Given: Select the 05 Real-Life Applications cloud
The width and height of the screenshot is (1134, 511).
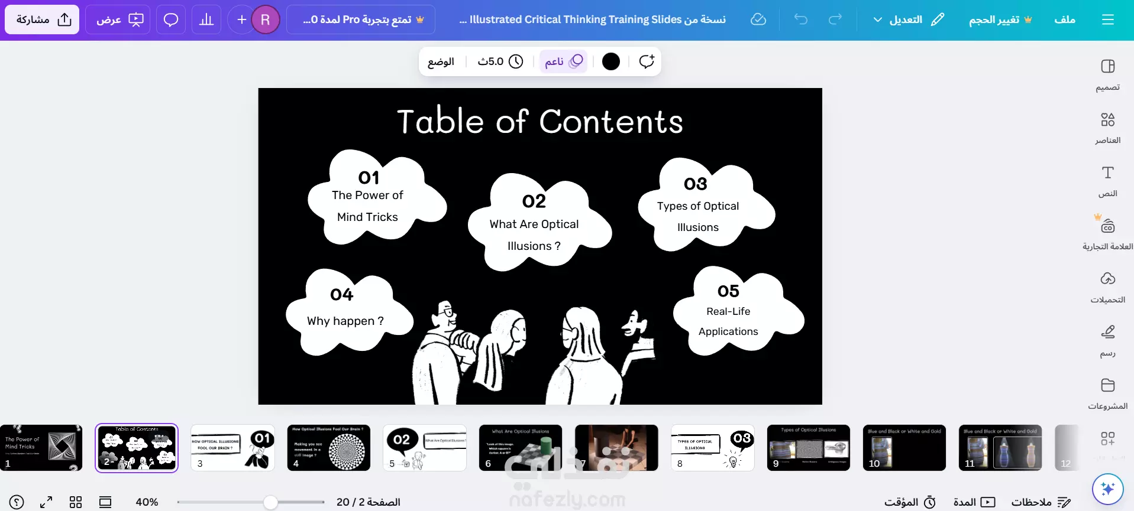Looking at the screenshot, I should click(x=738, y=311).
